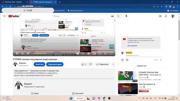
Task: Open emoji picker in chat
Action: click(x=122, y=60)
